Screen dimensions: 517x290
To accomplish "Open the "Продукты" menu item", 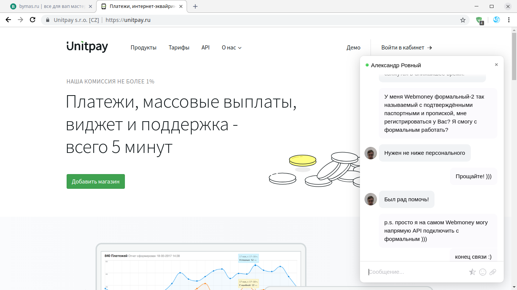I will point(143,48).
